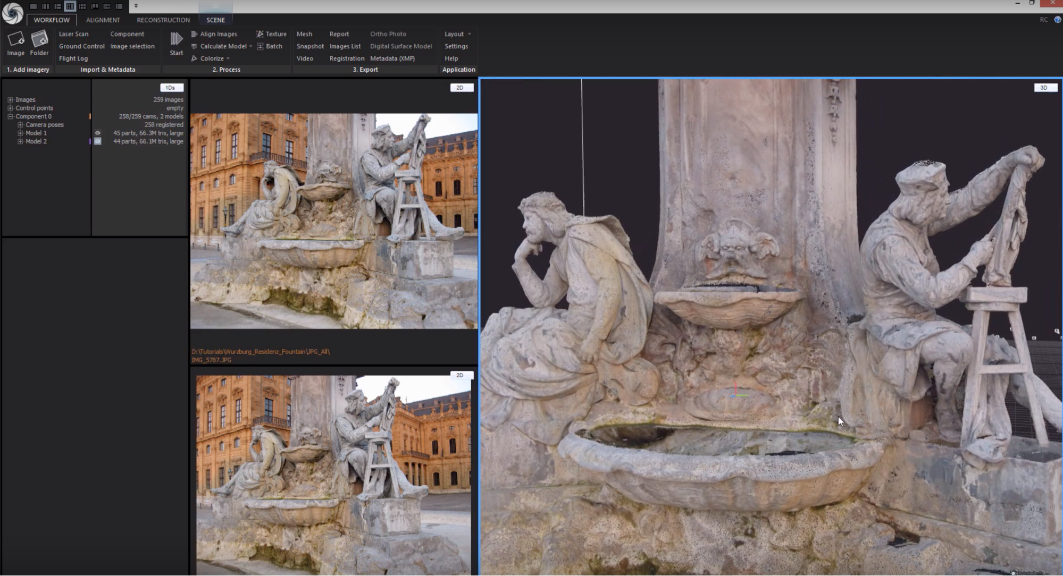The width and height of the screenshot is (1063, 576).
Task: Click the upper 2D view label
Action: (461, 88)
